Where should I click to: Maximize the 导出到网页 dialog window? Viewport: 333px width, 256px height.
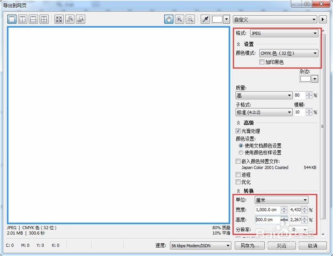point(307,3)
